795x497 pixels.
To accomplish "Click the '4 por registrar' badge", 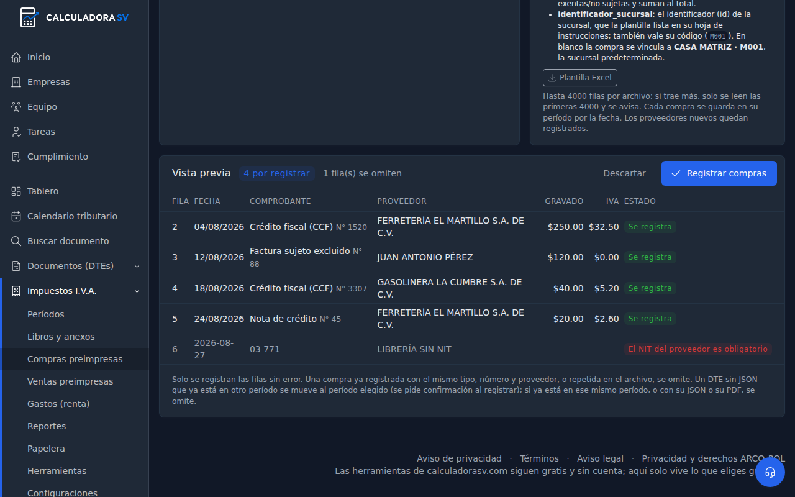I will 276,173.
